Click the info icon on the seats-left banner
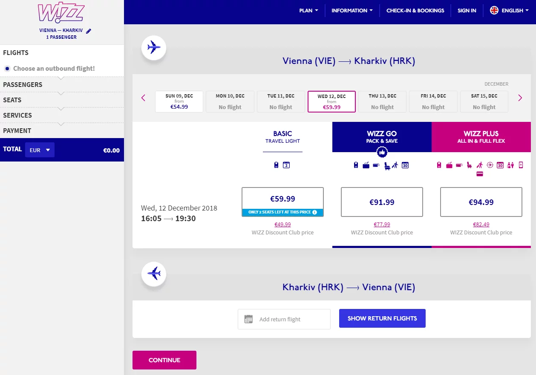 coord(315,212)
